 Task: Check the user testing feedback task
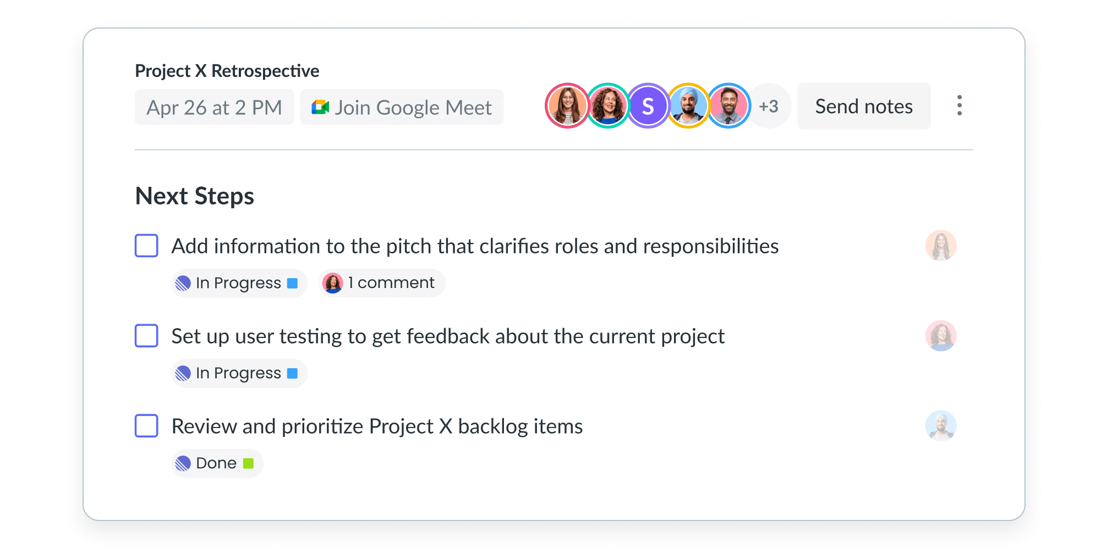coord(146,335)
